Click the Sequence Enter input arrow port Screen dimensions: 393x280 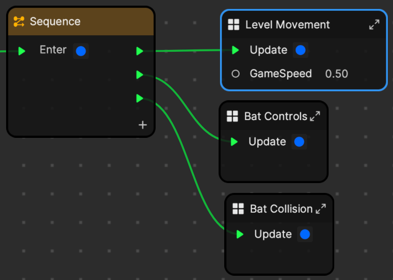(22, 51)
